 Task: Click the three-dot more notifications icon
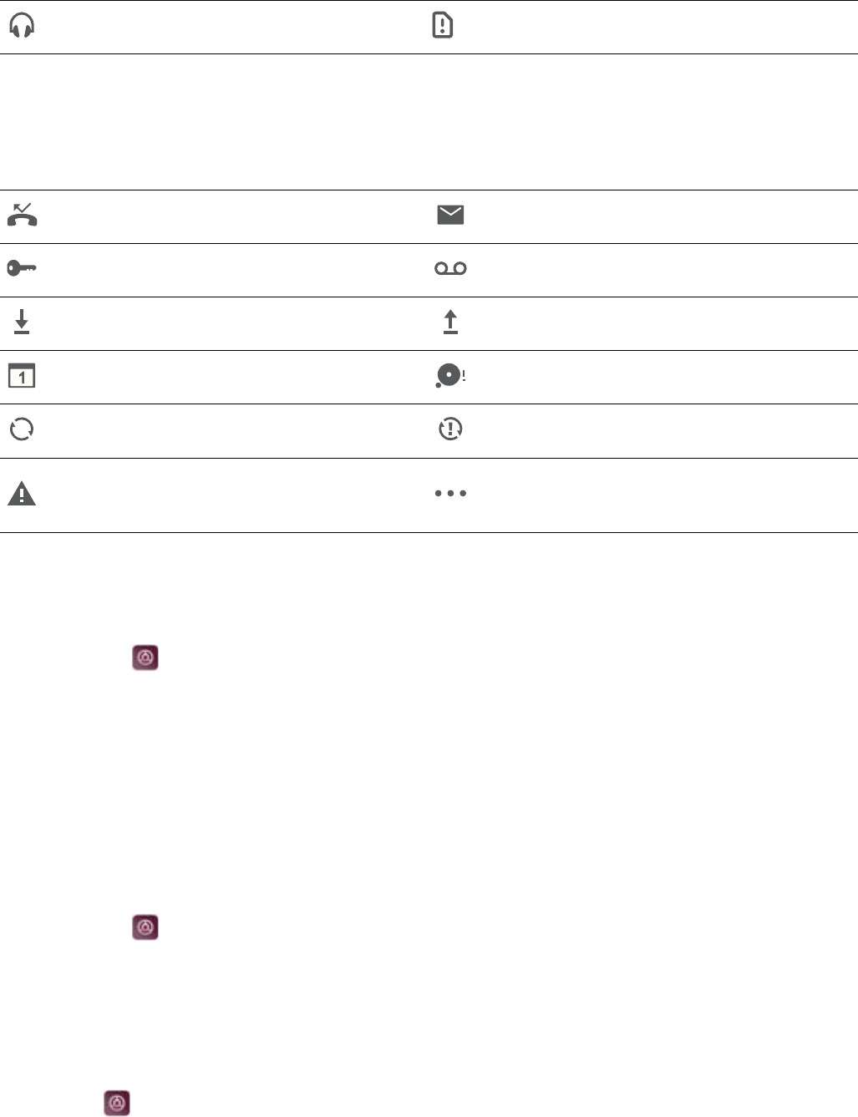point(450,494)
